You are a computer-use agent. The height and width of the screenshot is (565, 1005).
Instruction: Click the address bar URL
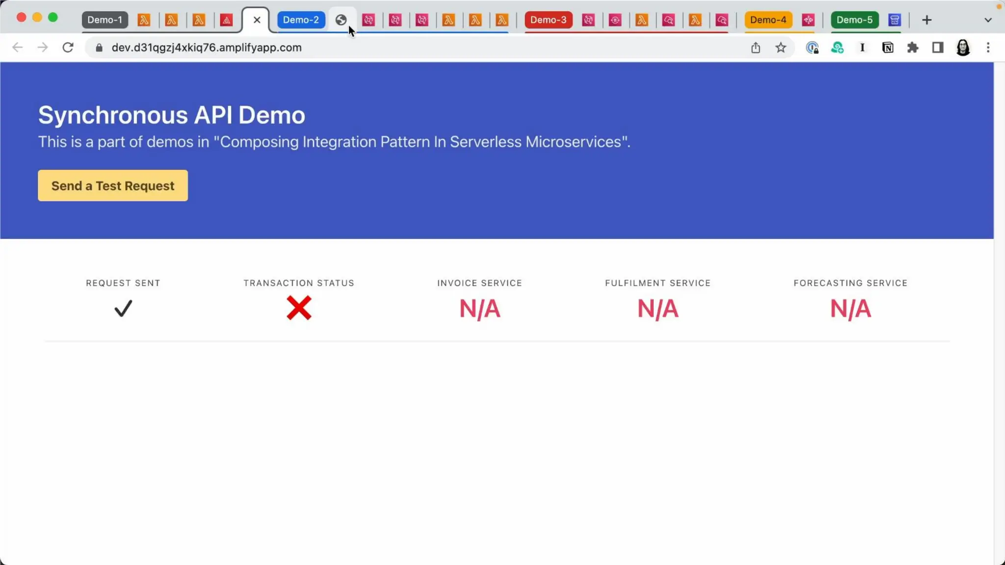(x=206, y=48)
